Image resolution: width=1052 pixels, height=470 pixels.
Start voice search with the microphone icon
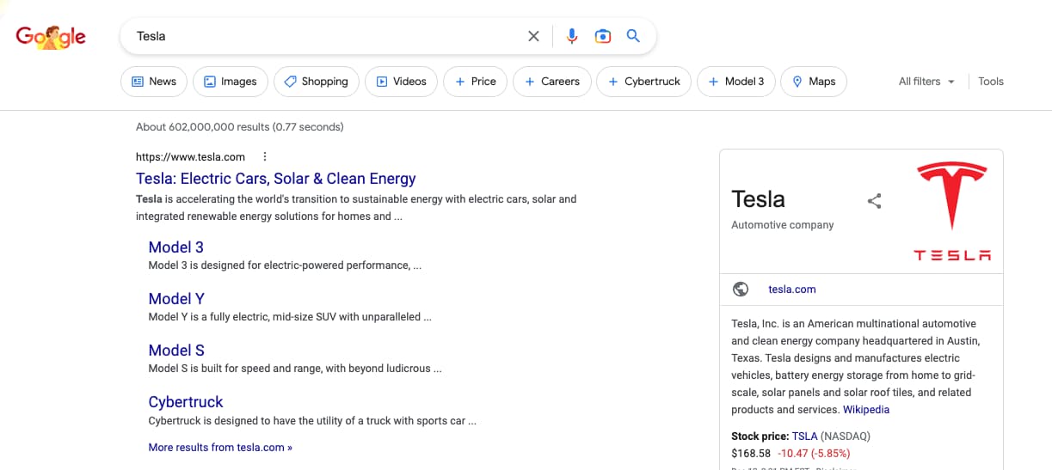tap(572, 36)
